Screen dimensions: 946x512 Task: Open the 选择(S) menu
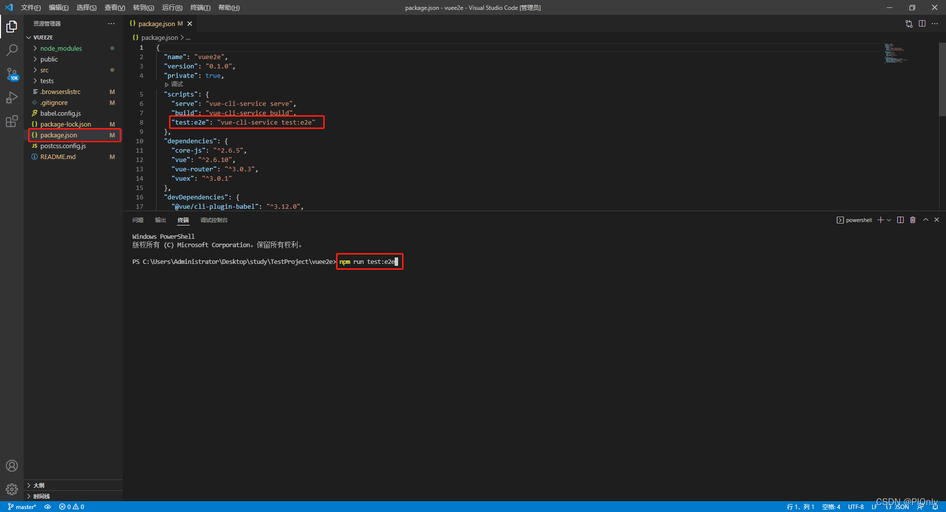point(87,7)
